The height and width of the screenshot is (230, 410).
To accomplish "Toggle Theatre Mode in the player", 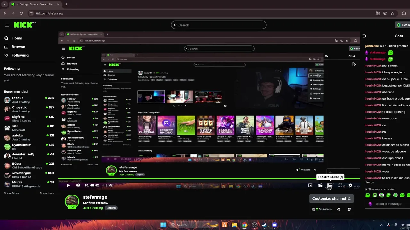I will 330,185.
